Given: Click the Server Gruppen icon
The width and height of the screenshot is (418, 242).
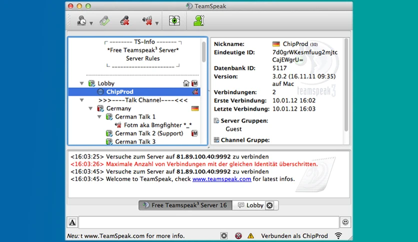Looking at the screenshot, I should click(216, 120).
